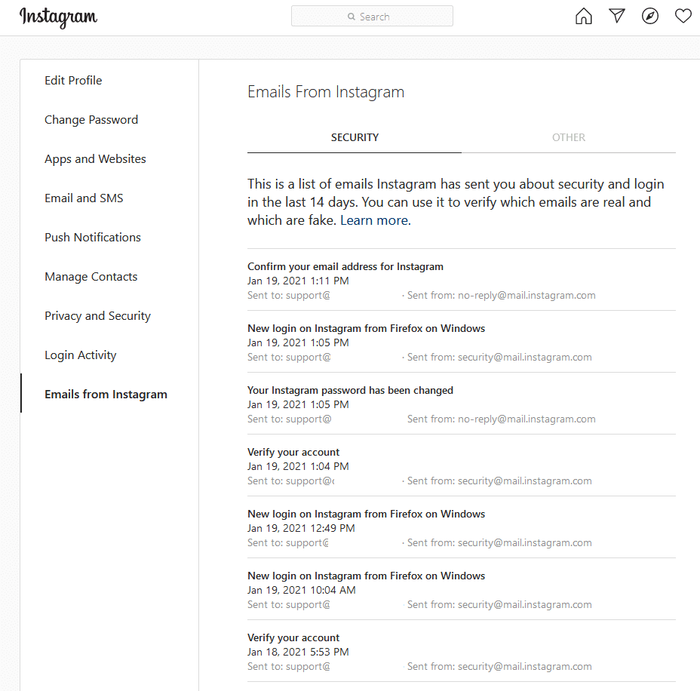
Task: Click the 'Jan 19, 2021 1:04 PM' timestamp
Action: [x=298, y=466]
